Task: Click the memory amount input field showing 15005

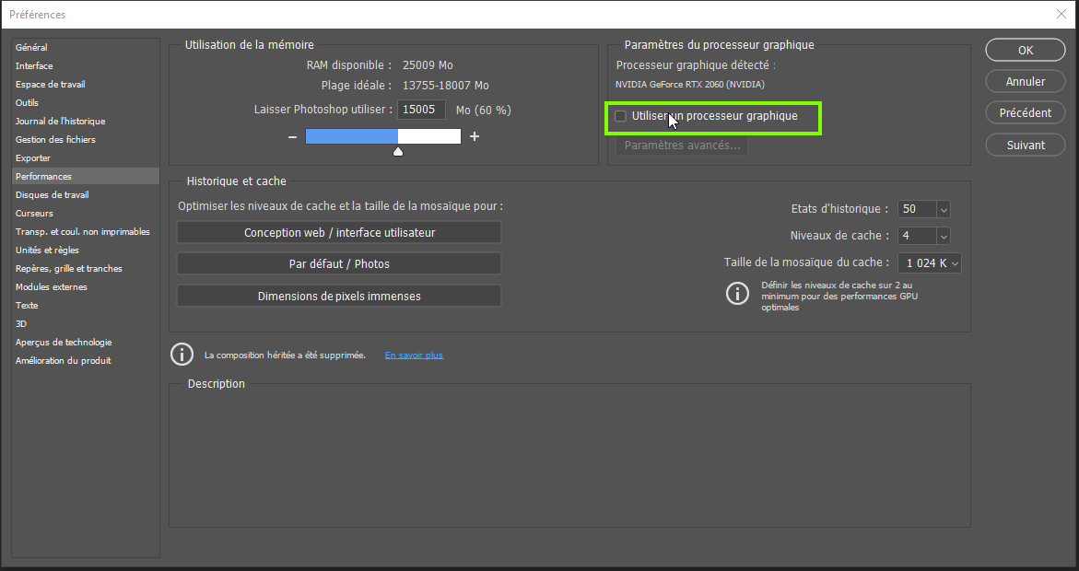Action: tap(421, 109)
